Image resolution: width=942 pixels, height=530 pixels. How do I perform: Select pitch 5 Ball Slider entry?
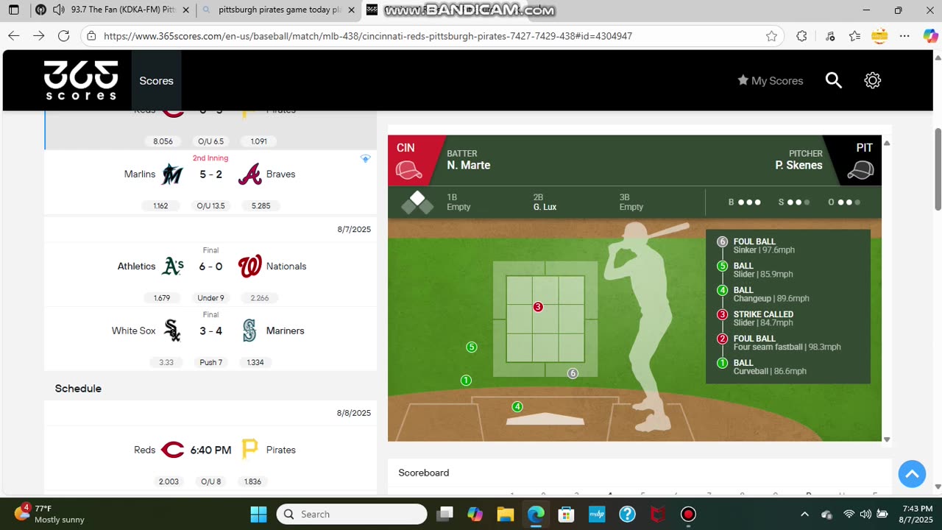point(787,270)
